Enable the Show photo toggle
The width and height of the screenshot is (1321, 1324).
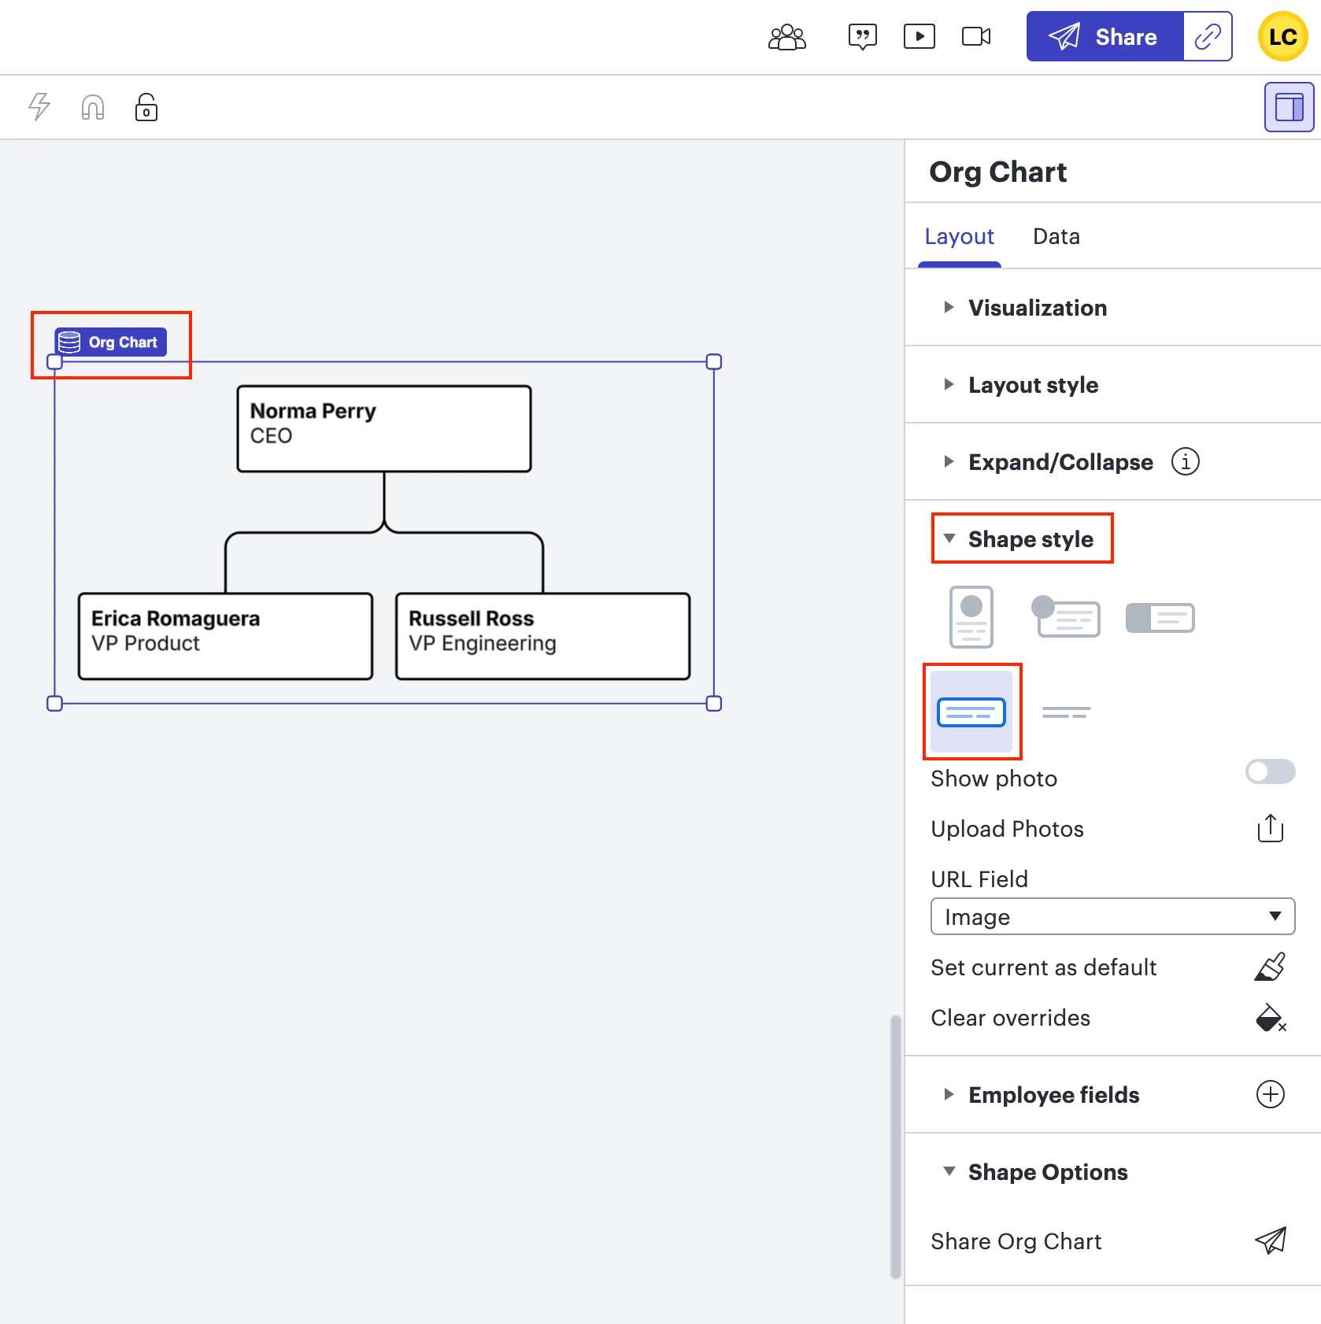[1271, 771]
